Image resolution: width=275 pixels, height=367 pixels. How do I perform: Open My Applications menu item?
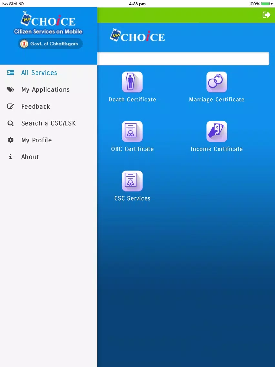click(x=49, y=89)
